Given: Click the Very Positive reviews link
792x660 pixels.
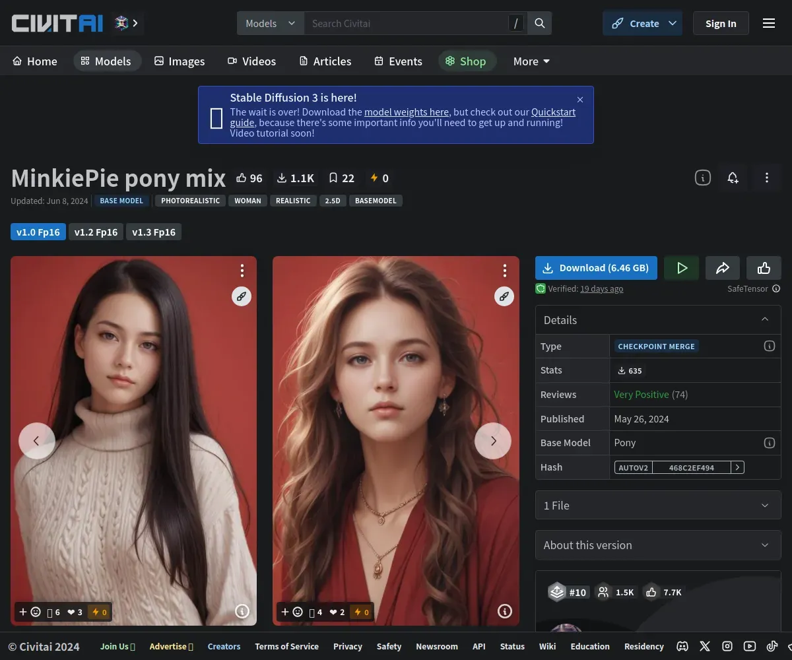Looking at the screenshot, I should point(641,395).
